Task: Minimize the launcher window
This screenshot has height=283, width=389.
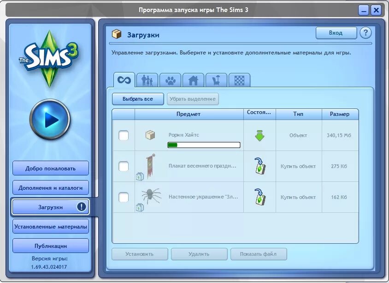Action: (364, 11)
